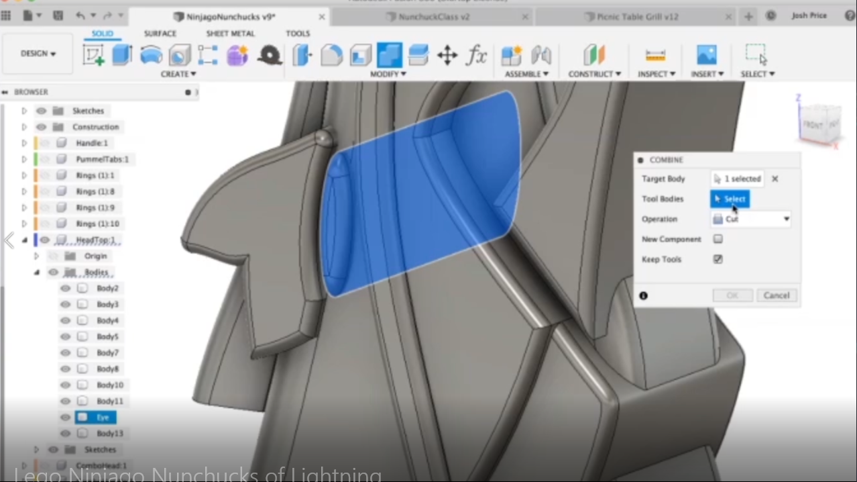Toggle the New Component checkbox
Image resolution: width=857 pixels, height=482 pixels.
pos(718,239)
